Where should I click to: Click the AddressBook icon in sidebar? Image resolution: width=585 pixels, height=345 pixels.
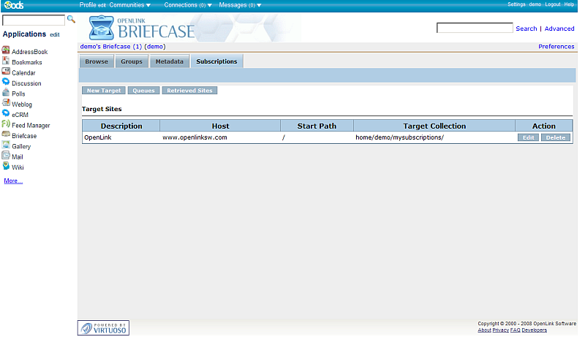6,52
